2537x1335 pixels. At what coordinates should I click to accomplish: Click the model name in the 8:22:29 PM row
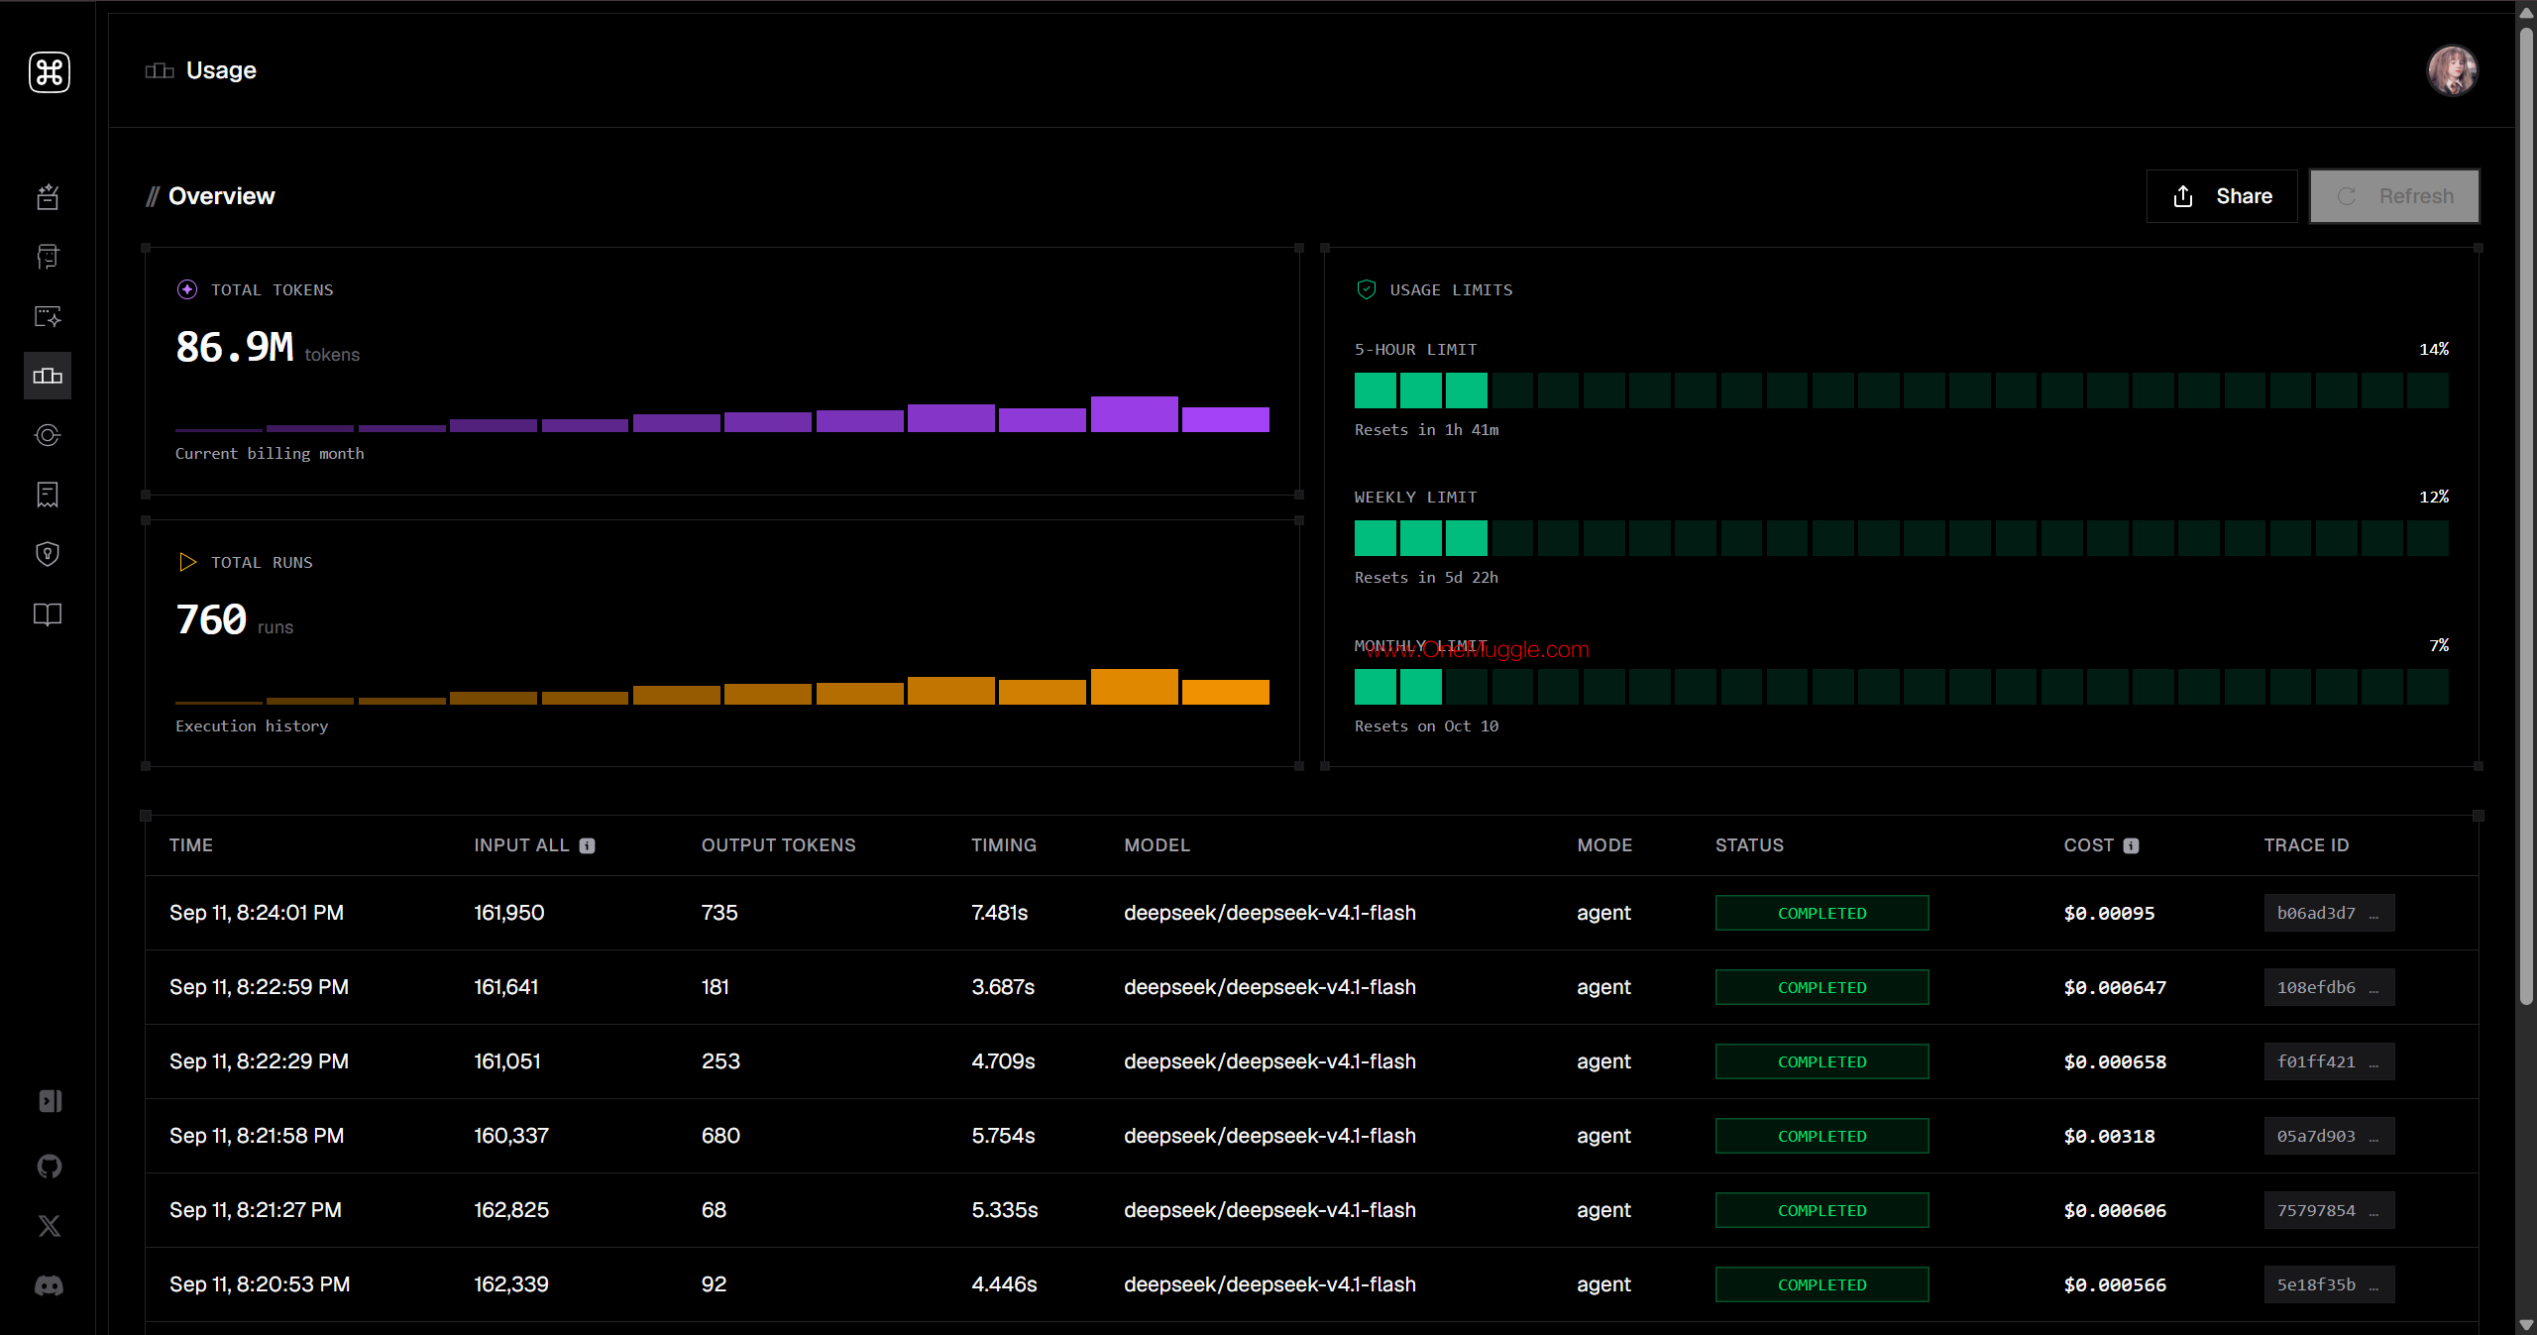(1269, 1061)
